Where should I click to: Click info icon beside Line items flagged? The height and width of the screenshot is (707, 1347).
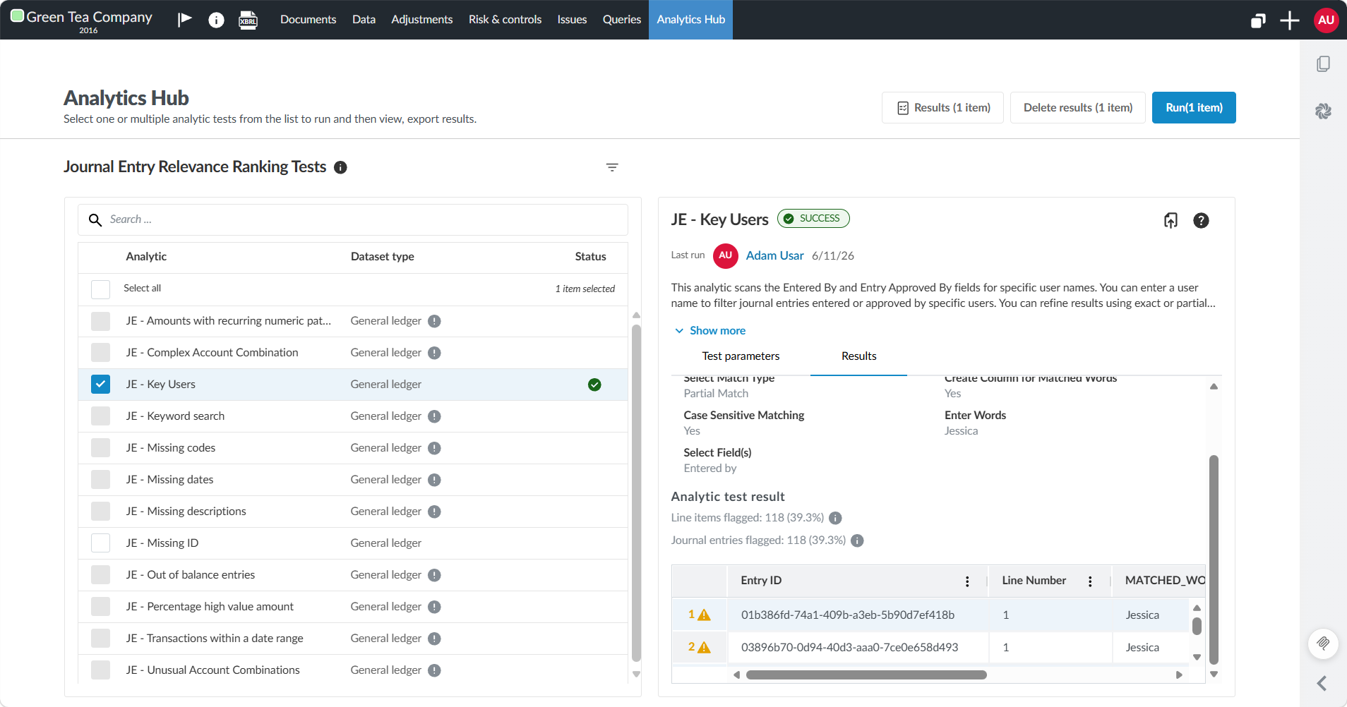click(835, 518)
